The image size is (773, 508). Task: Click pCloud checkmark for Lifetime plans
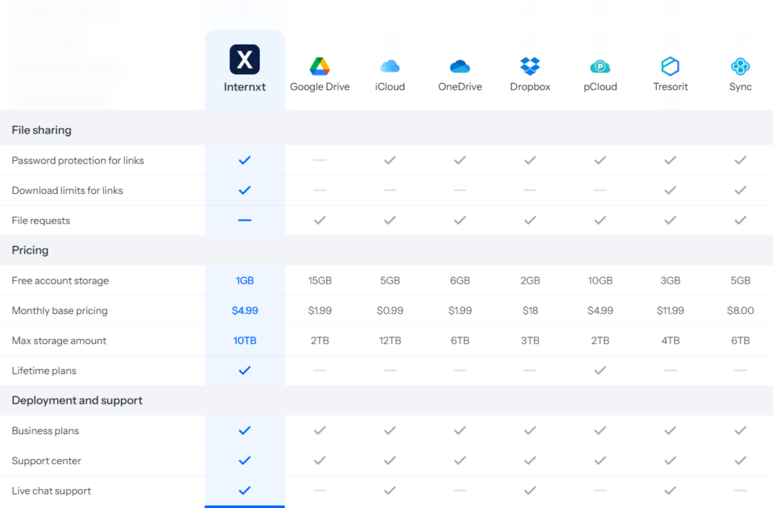pyautogui.click(x=600, y=371)
